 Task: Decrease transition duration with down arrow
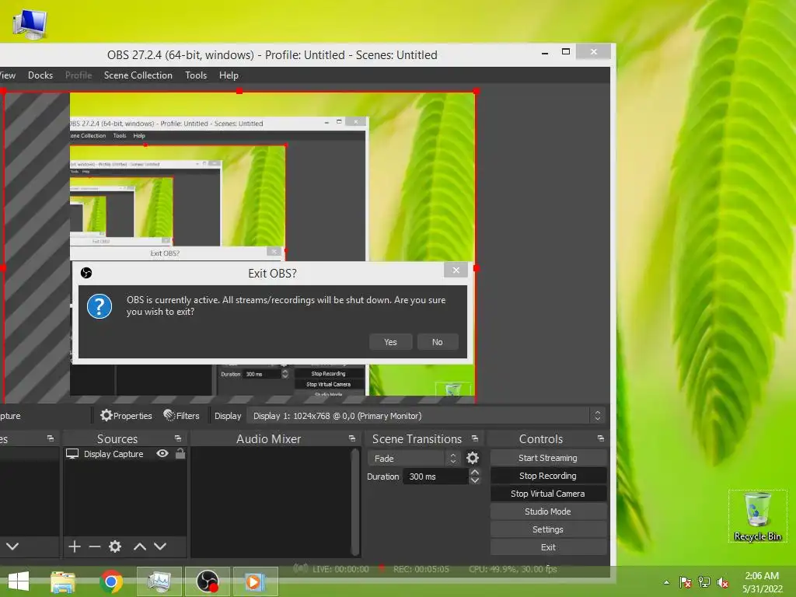point(475,480)
